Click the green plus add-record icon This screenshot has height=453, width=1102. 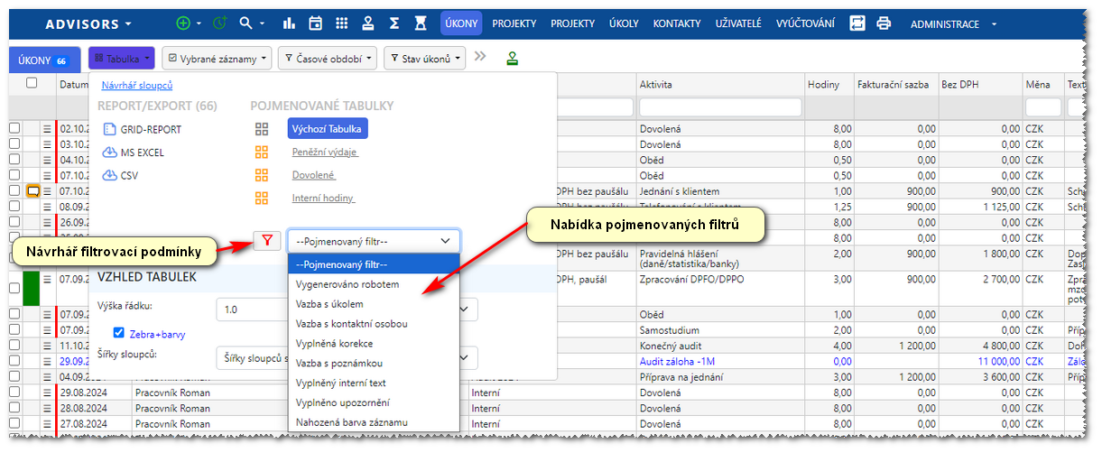(184, 23)
